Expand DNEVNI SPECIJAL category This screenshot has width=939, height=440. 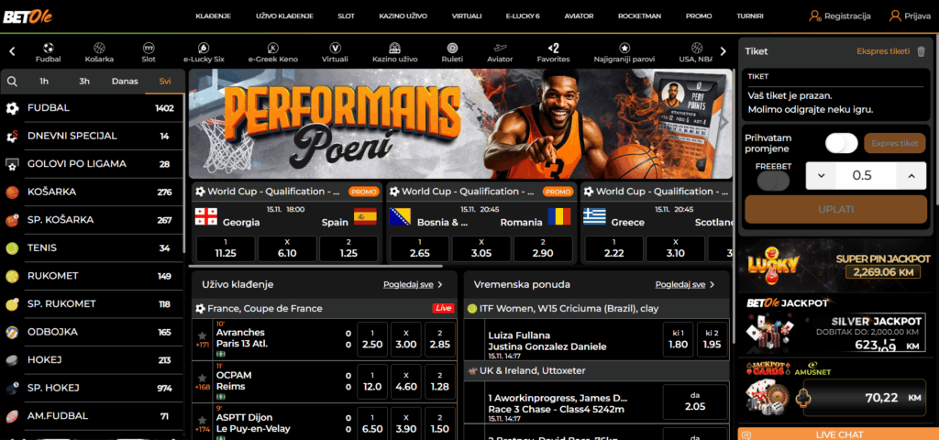tap(93, 136)
